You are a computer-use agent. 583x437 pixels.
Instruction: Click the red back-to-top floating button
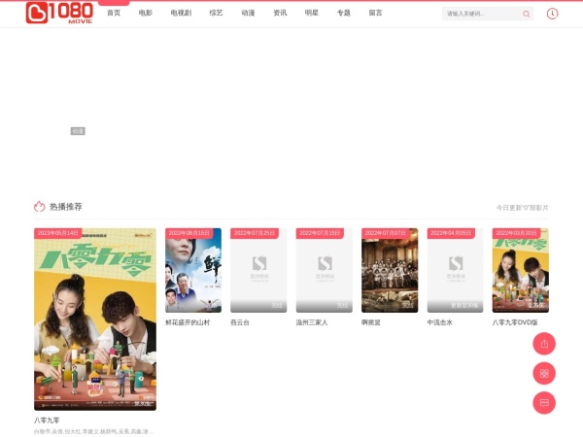[x=544, y=344]
